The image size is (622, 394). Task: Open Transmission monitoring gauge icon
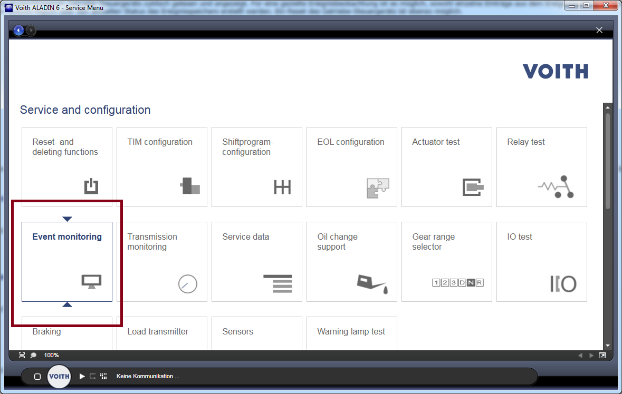point(188,284)
